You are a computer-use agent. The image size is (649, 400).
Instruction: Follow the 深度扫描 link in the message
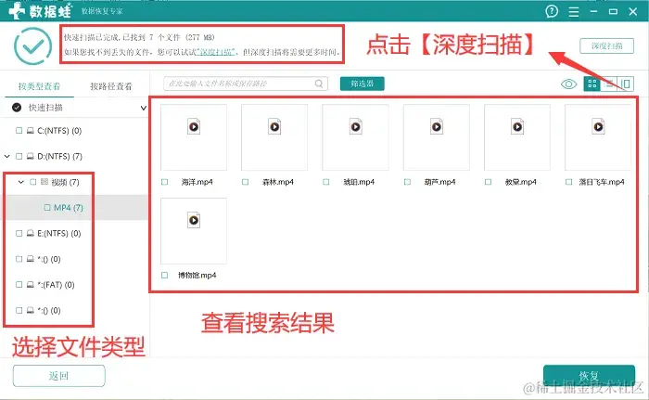[216, 52]
